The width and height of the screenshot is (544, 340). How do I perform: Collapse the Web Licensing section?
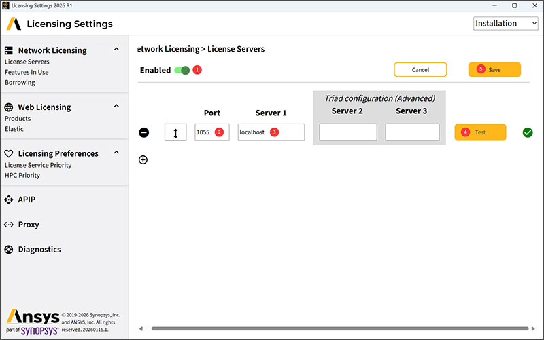[116, 106]
